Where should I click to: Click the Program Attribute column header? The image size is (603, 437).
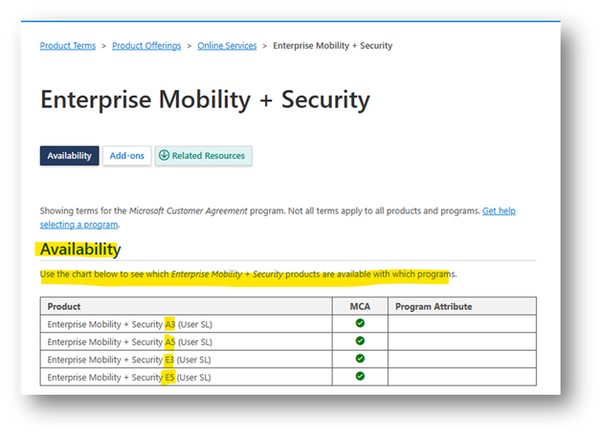point(462,306)
